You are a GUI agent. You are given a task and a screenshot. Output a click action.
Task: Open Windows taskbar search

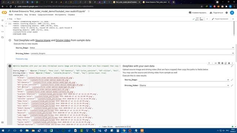tap(9, 130)
